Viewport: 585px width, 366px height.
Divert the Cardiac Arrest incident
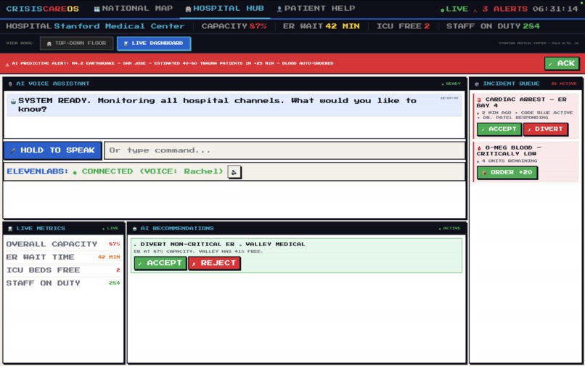pos(545,129)
